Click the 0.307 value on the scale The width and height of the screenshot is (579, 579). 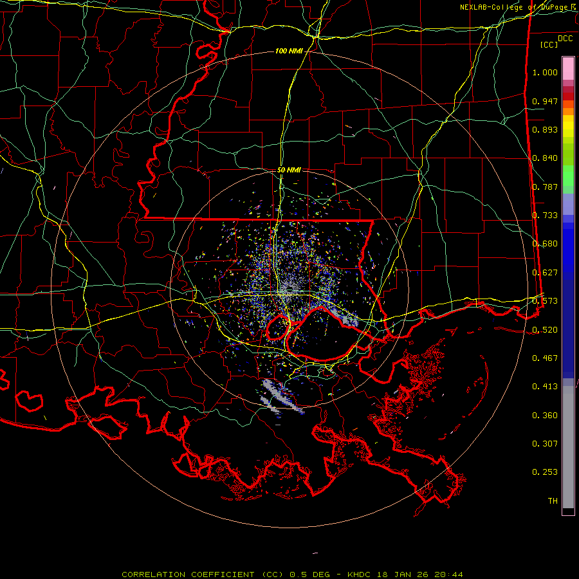[x=545, y=444]
